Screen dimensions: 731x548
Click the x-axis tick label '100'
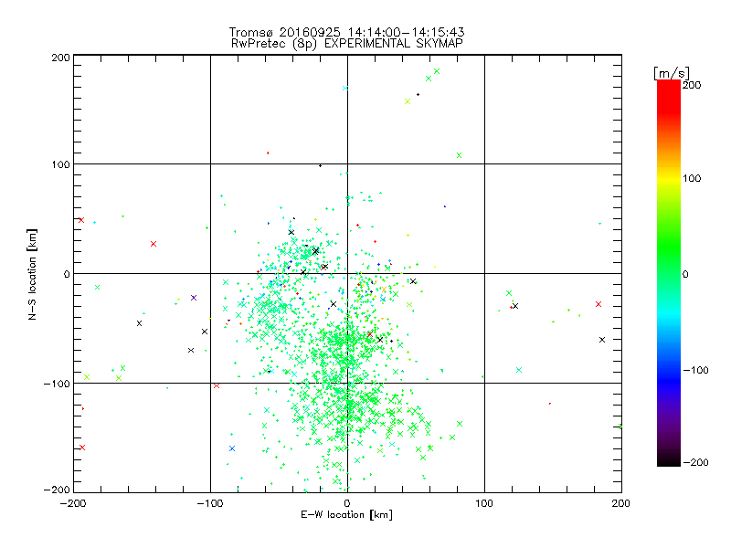(x=484, y=503)
